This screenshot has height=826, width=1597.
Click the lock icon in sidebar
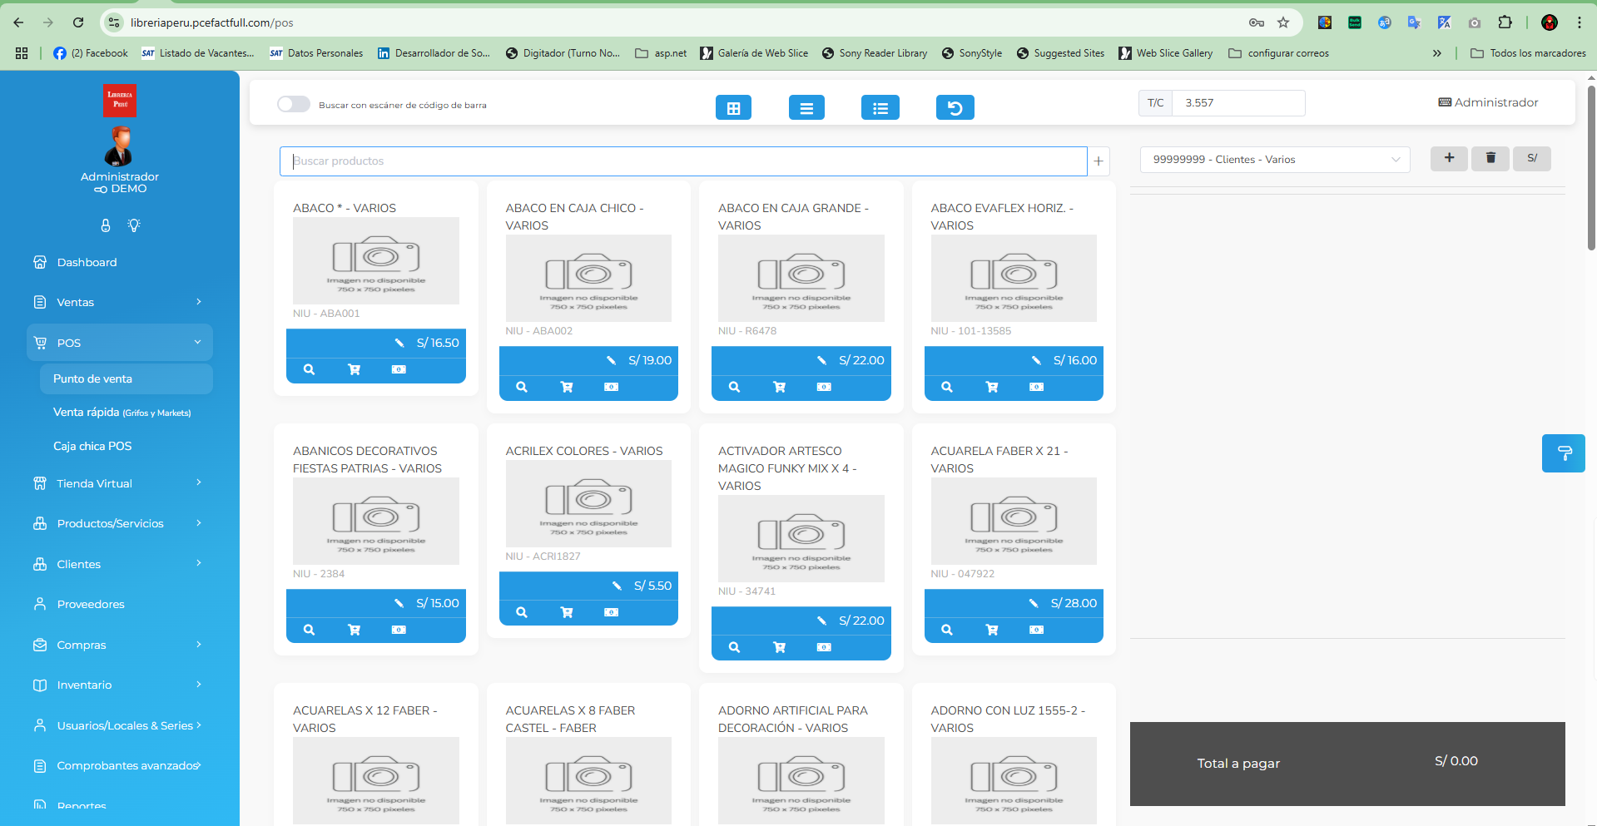point(106,225)
